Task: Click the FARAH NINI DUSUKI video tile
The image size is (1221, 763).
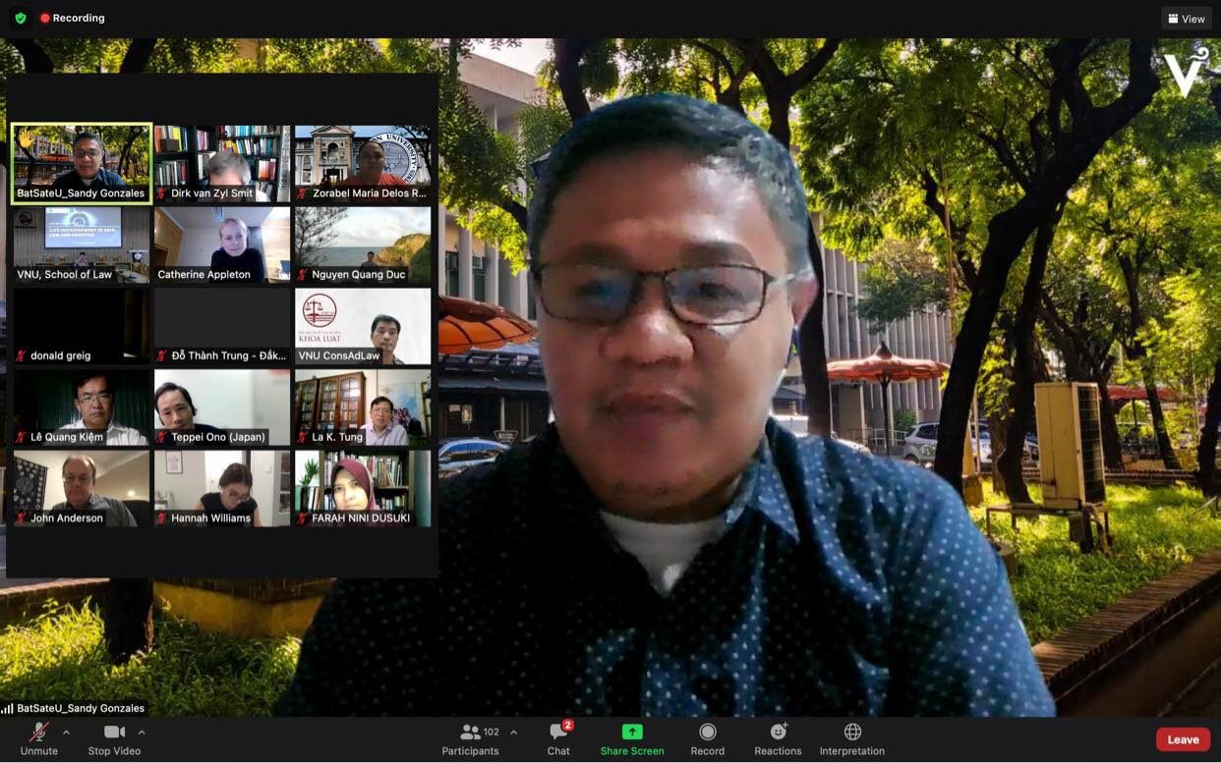Action: click(x=363, y=488)
